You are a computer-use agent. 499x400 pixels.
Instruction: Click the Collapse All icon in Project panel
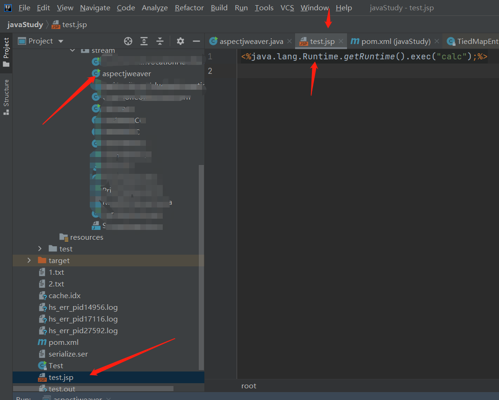160,41
